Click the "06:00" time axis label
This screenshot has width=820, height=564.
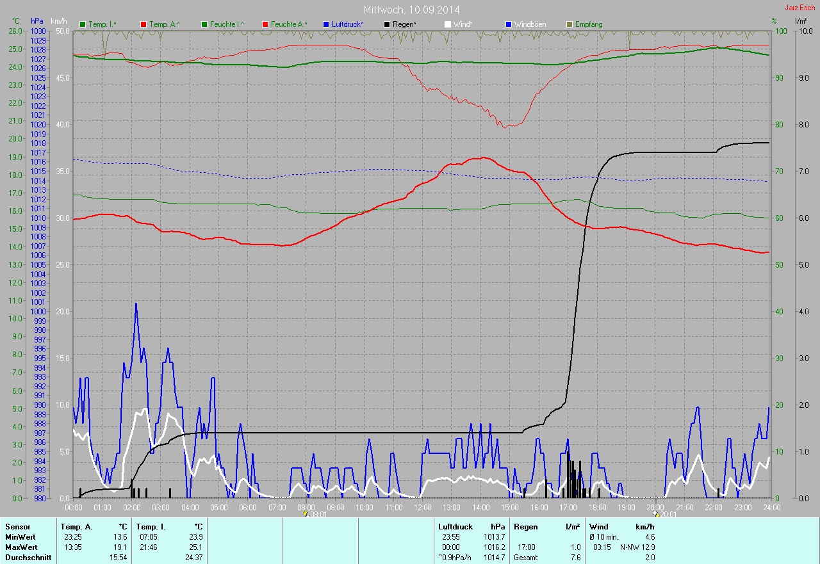[248, 507]
